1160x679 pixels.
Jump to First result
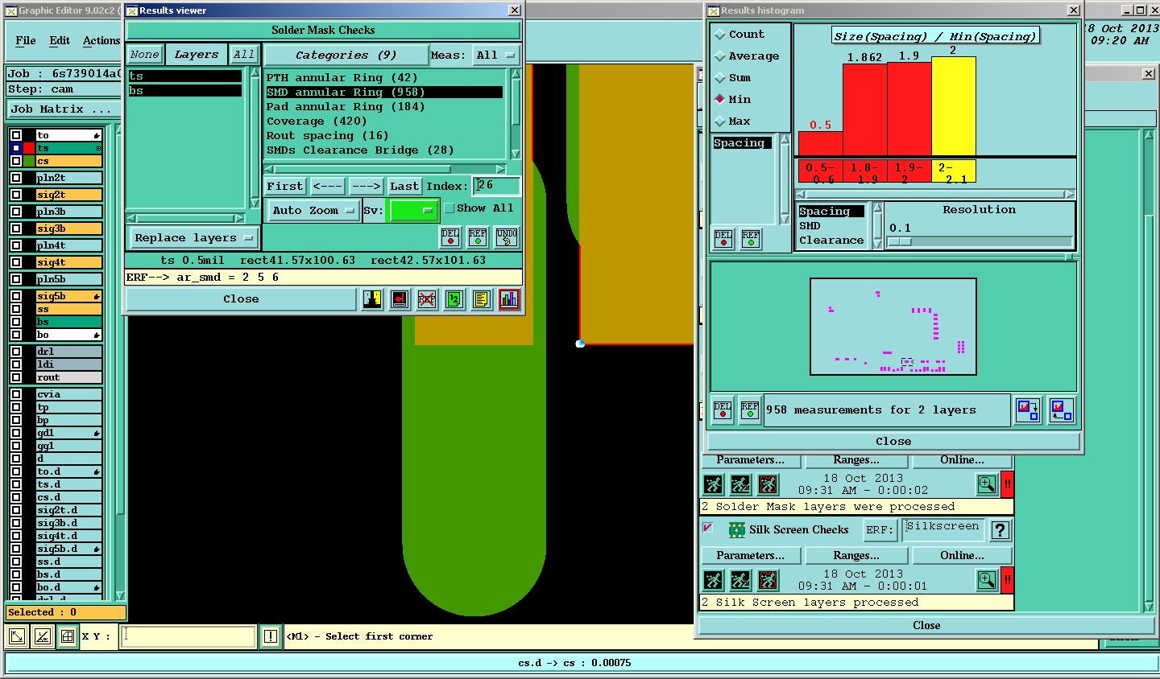(285, 186)
